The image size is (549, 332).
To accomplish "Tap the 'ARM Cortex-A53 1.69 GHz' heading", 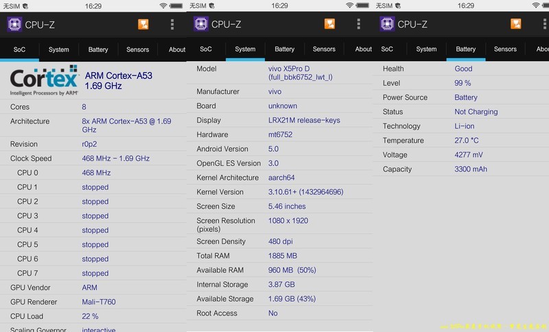I will click(119, 81).
